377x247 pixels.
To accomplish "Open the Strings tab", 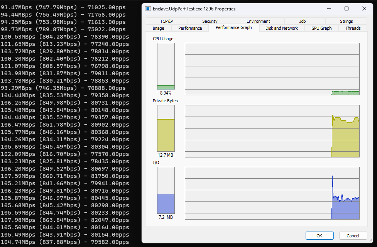I will point(346,21).
